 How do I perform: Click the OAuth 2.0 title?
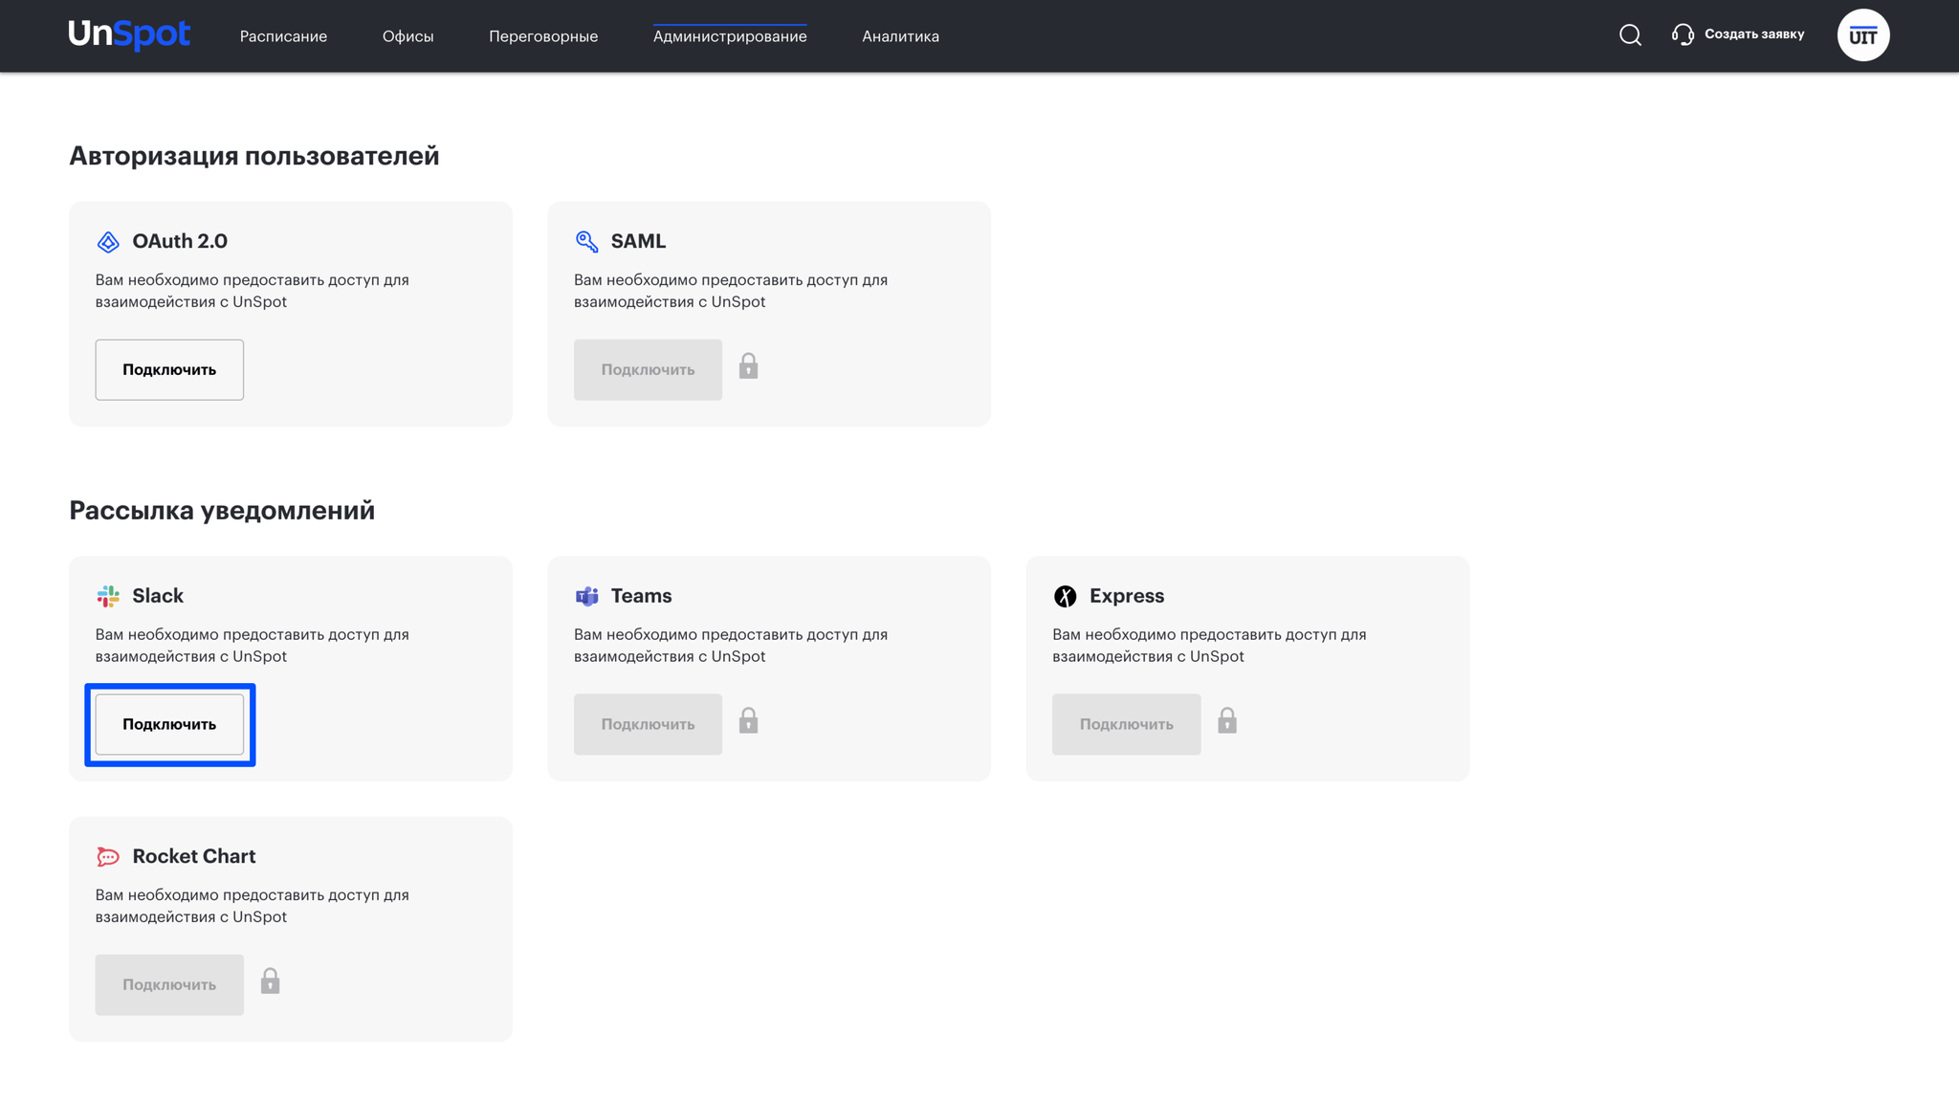180,241
